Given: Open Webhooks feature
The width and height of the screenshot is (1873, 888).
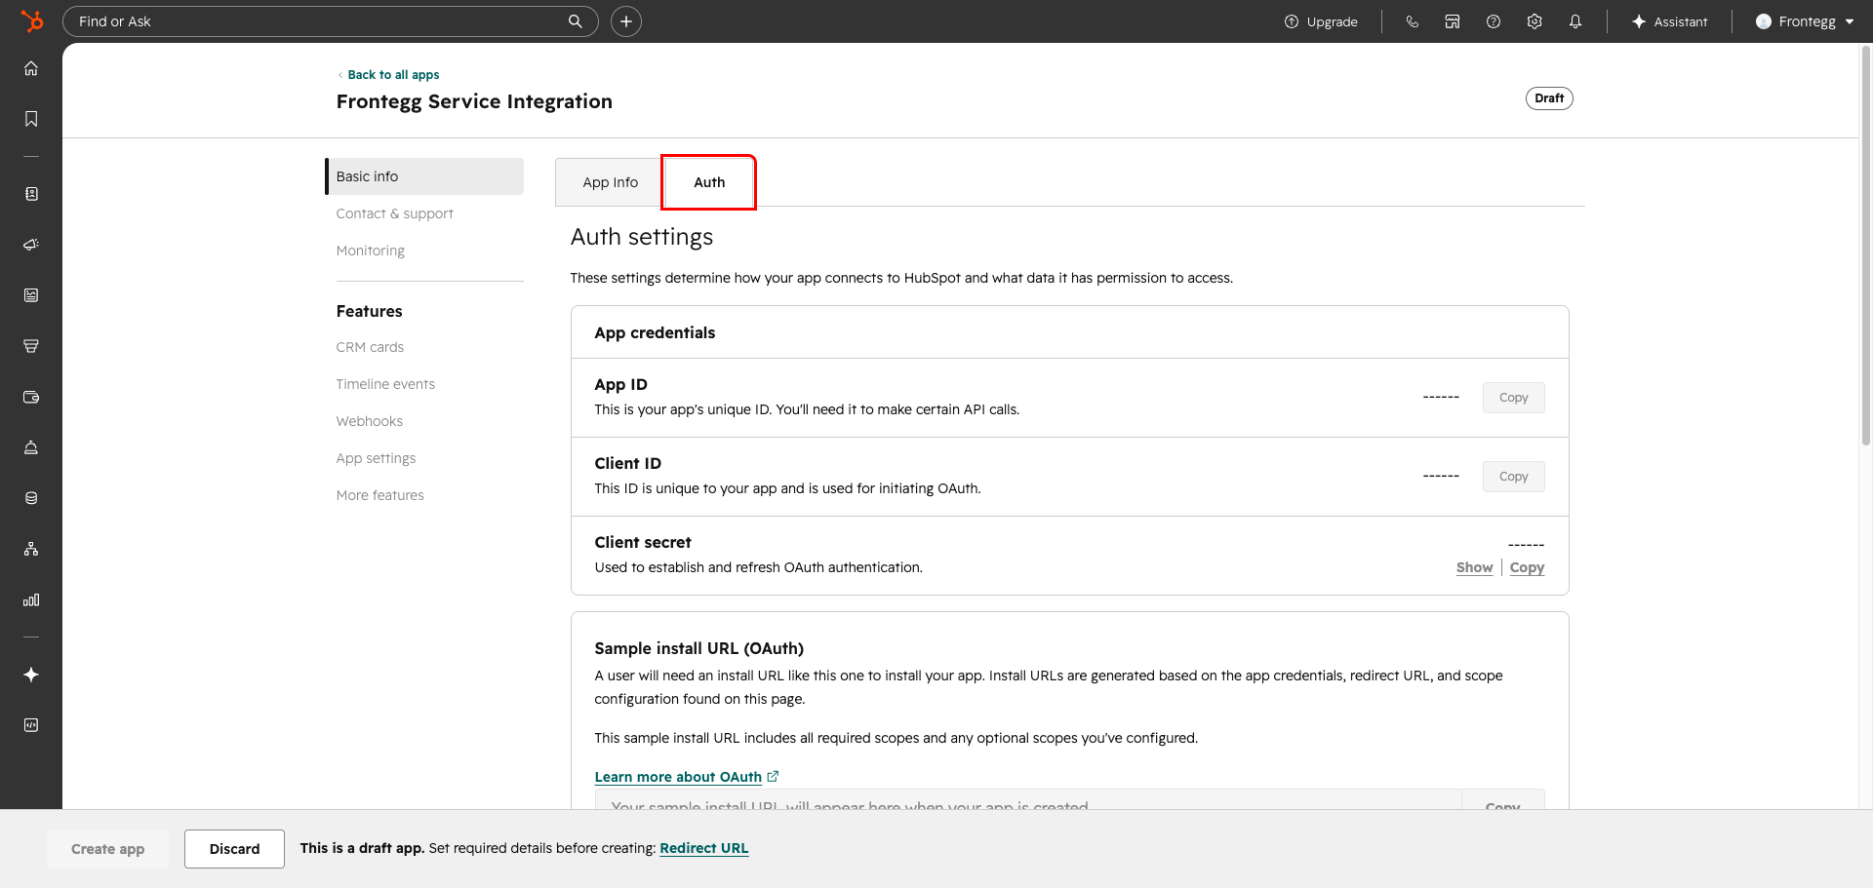Looking at the screenshot, I should coord(369,421).
